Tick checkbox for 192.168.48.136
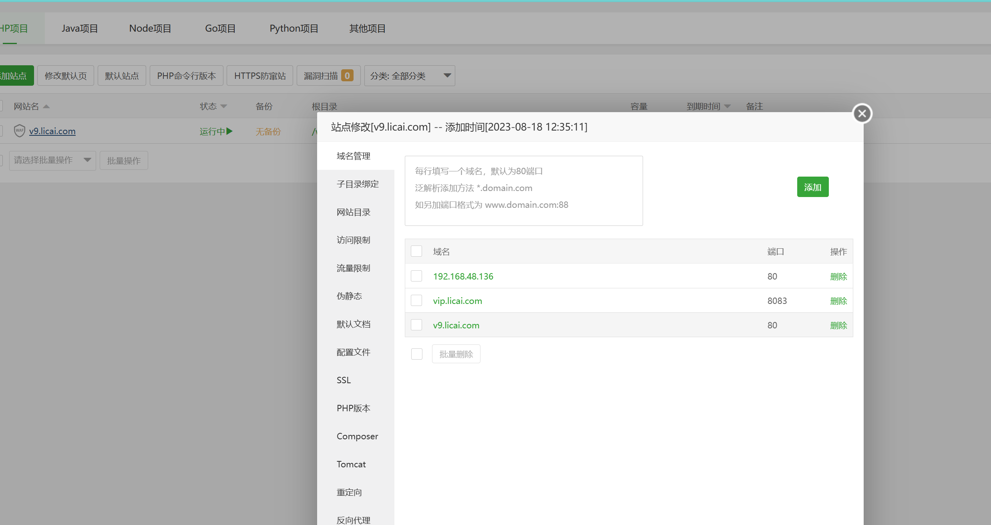This screenshot has width=991, height=525. (416, 276)
